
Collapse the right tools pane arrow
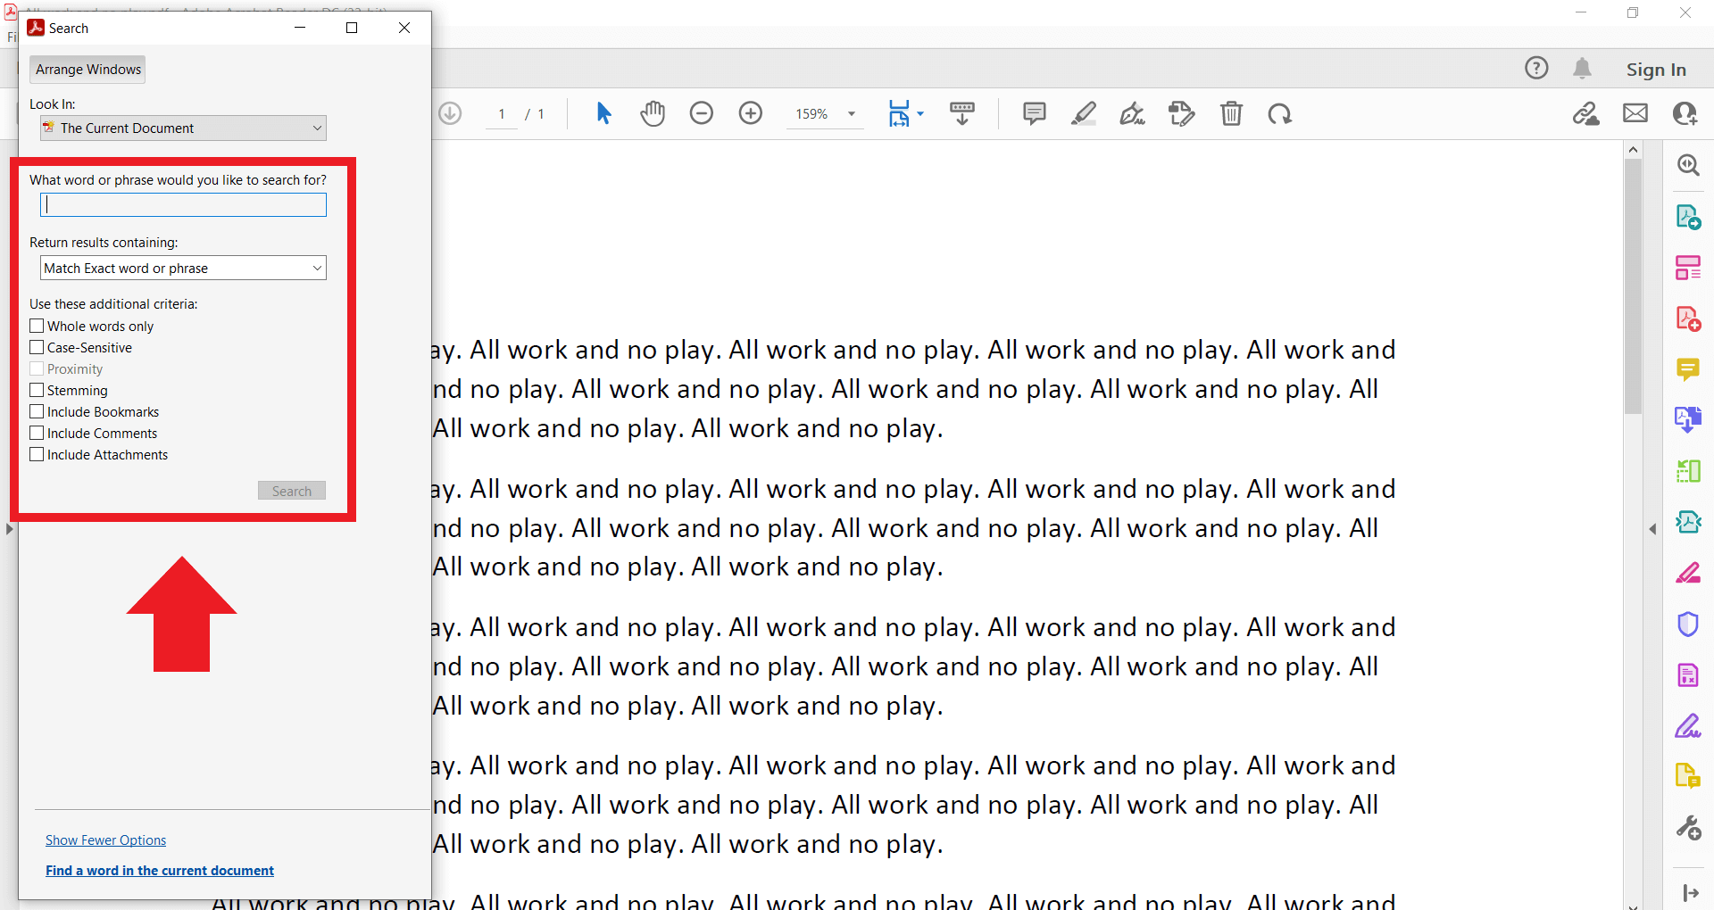pyautogui.click(x=1652, y=529)
